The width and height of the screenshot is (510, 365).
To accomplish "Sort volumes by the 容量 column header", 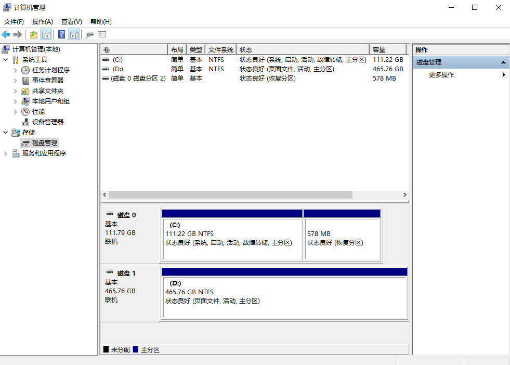I will (x=387, y=49).
